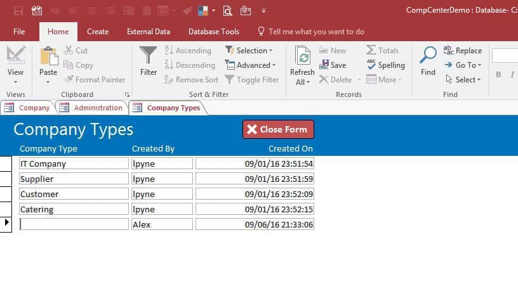This screenshot has width=518, height=289.
Task: Open the Selection filter dropdown
Action: [249, 51]
